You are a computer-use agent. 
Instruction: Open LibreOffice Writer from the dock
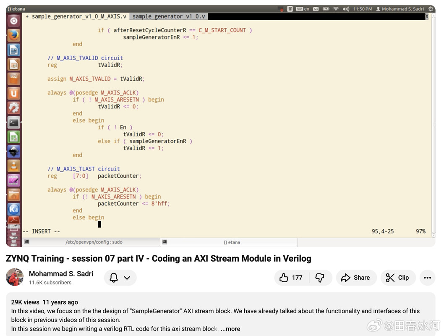(x=13, y=50)
